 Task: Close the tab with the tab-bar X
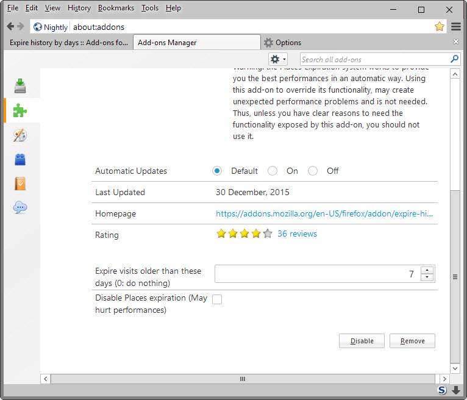(x=455, y=41)
